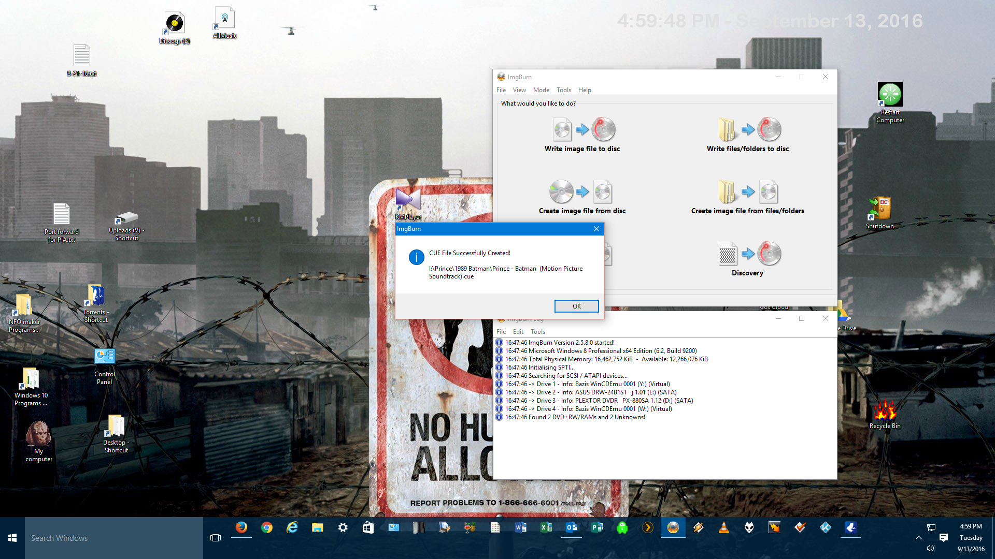Screen dimensions: 995x559
Task: Select Recycle Bin on desktop
Action: [885, 414]
